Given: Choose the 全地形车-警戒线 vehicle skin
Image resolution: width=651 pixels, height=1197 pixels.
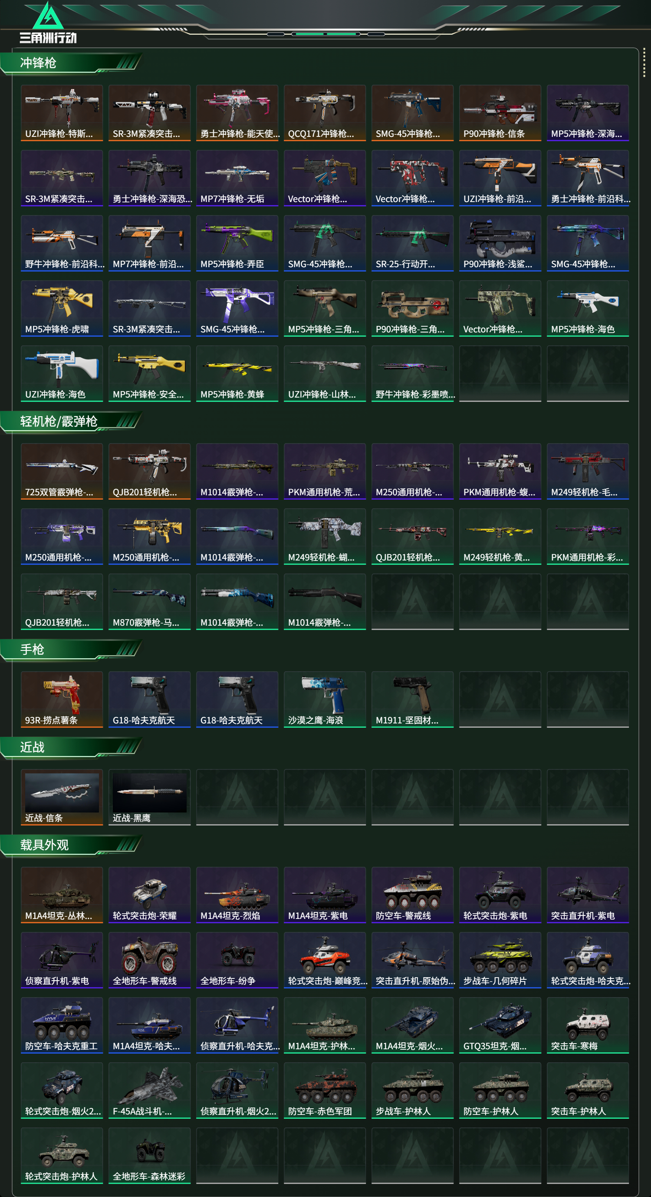Looking at the screenshot, I should click(x=149, y=959).
